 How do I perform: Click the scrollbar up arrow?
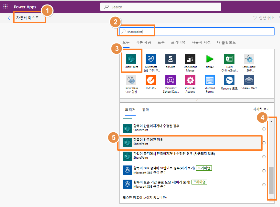point(271,121)
